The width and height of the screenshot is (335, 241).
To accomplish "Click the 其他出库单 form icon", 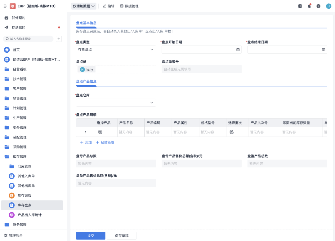I will 12,186.
